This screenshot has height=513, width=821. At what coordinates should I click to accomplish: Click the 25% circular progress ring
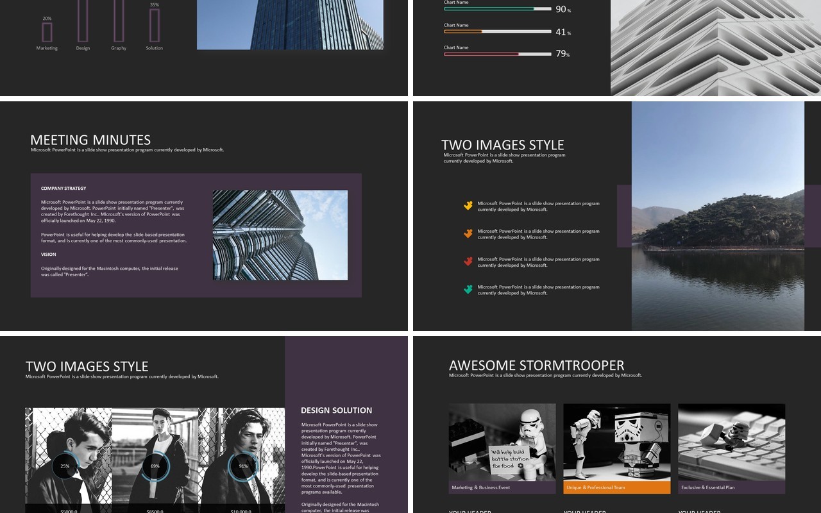[65, 466]
